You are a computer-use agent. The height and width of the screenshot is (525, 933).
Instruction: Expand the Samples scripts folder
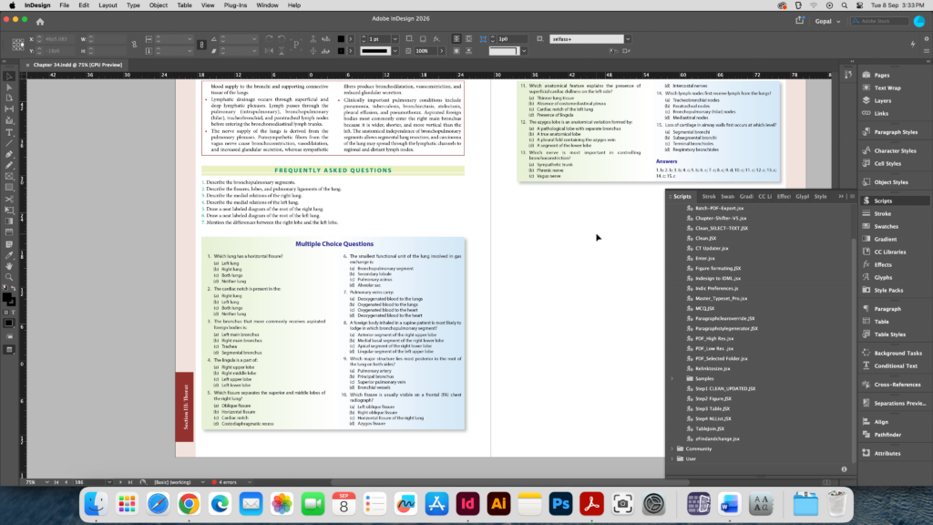click(672, 378)
